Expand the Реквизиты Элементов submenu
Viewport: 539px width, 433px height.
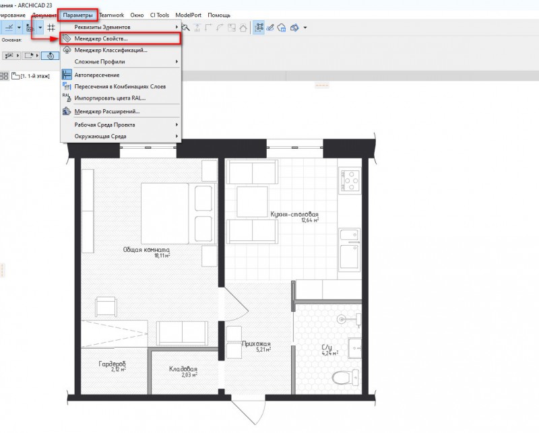click(121, 27)
